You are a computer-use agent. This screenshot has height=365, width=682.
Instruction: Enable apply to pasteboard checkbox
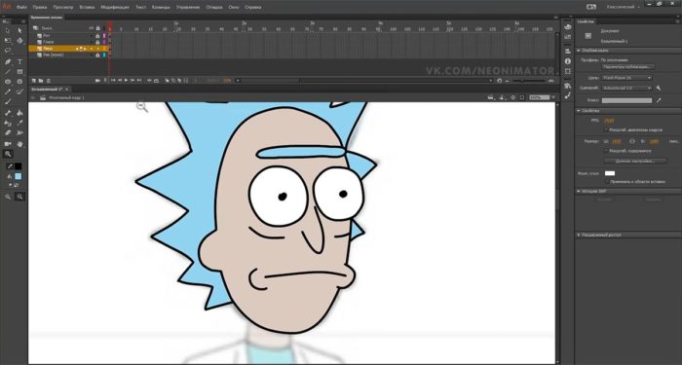606,182
